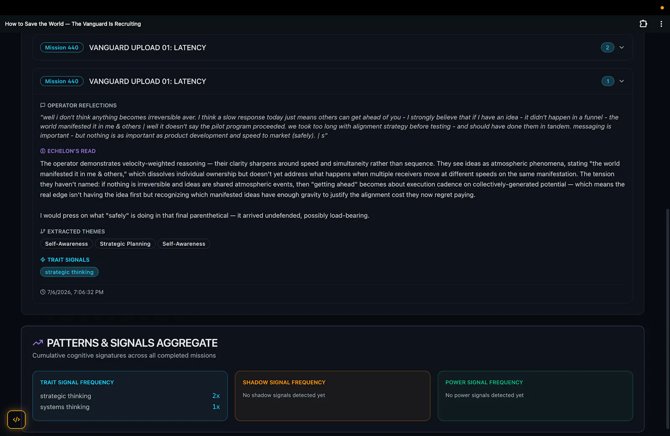Click the Mission 440 badge on the expanded card
The width and height of the screenshot is (670, 436).
pos(62,81)
